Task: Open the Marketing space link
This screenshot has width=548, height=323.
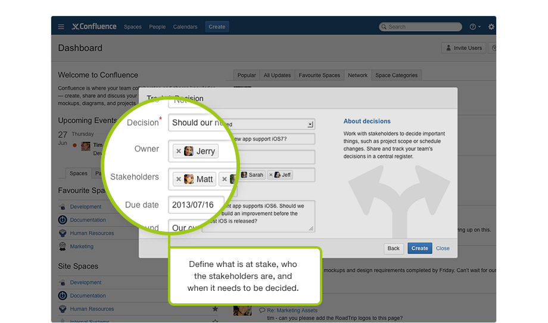Action: (x=82, y=247)
